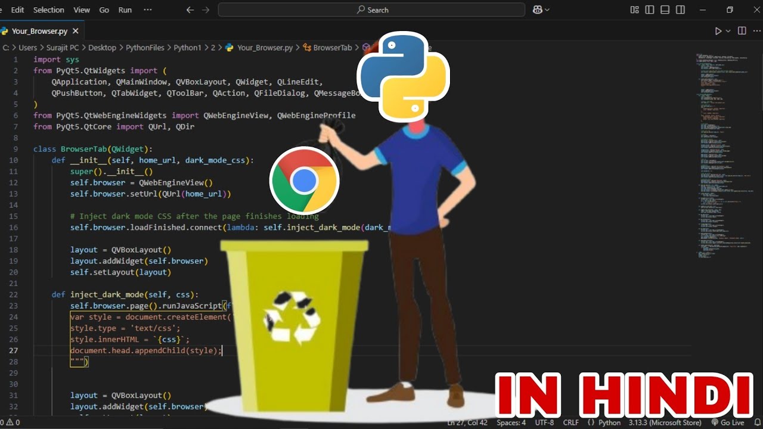Run the Python file with play icon

(718, 31)
